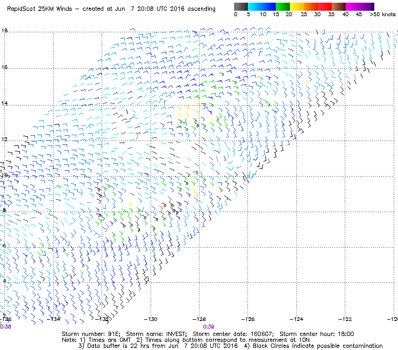Image resolution: width=398 pixels, height=350 pixels.
Task: Click the "Black Circles indicate possible contamination" note
Action: click(317, 346)
